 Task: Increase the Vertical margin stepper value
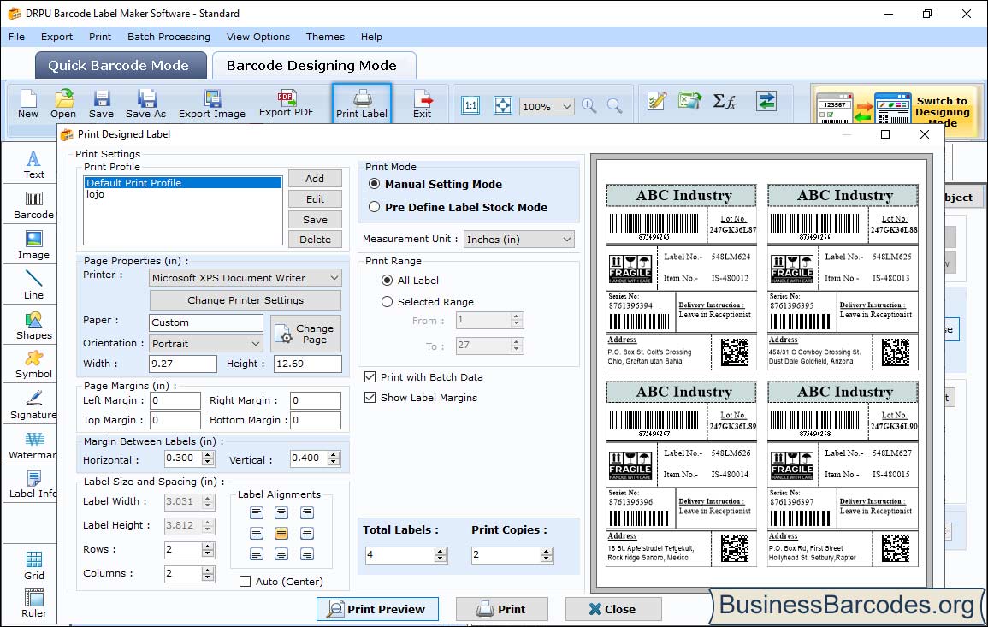point(334,455)
